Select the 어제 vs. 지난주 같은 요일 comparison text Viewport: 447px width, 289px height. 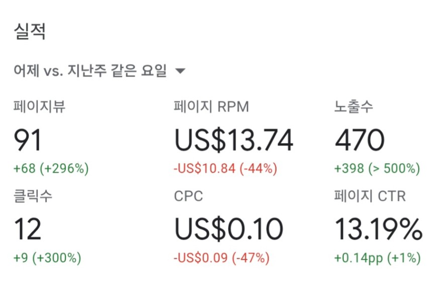pos(90,70)
